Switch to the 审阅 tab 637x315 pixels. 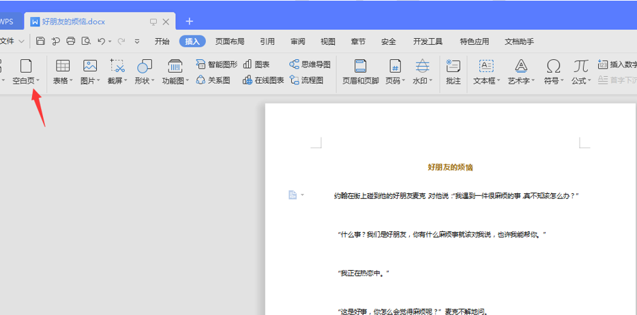pyautogui.click(x=298, y=42)
